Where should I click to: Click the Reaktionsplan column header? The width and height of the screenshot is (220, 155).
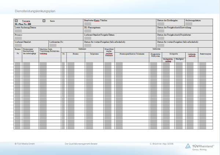coord(205,54)
